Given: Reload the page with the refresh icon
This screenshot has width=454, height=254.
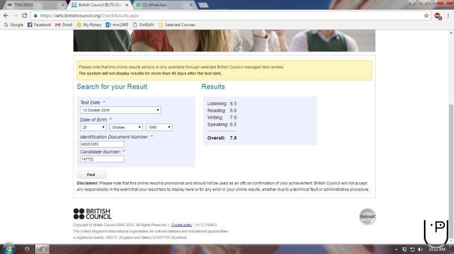Looking at the screenshot, I should (24, 16).
